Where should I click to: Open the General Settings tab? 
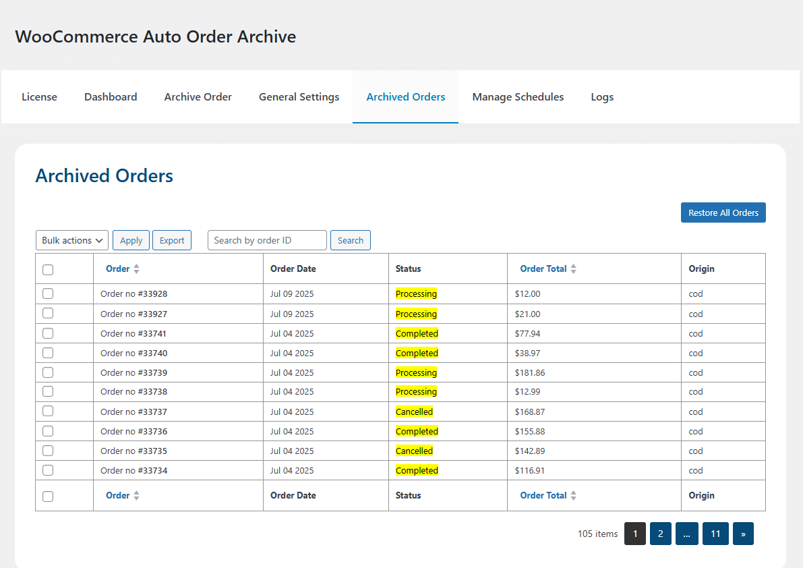tap(299, 96)
